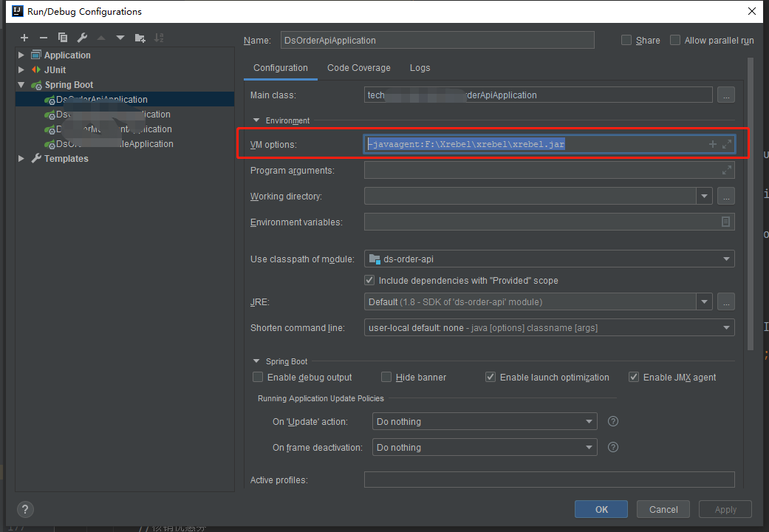Uncheck Include dependencies with Provided scope

pyautogui.click(x=369, y=280)
